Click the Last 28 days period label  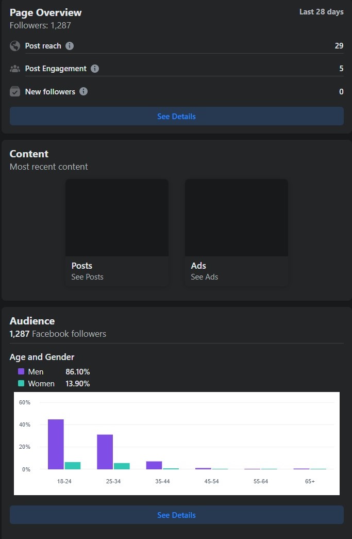(321, 12)
